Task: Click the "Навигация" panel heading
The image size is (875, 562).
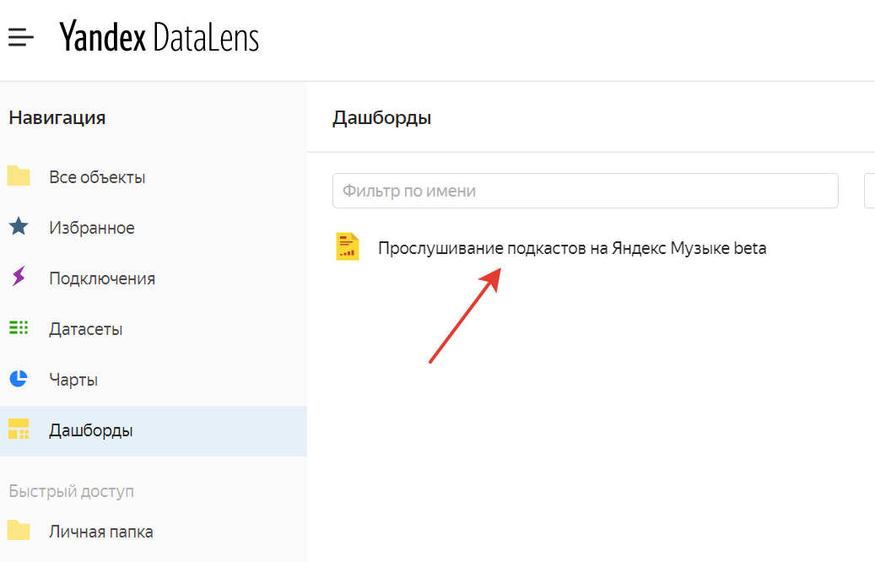Action: point(57,118)
